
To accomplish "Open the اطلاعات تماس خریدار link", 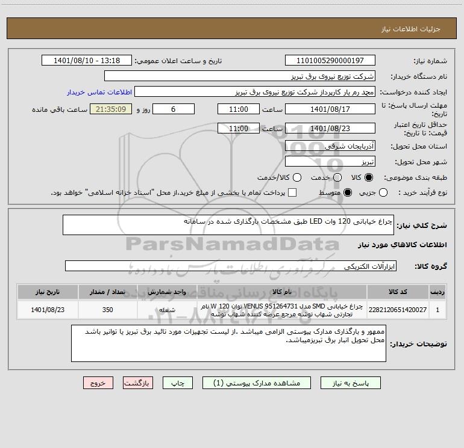I will 99,92.
